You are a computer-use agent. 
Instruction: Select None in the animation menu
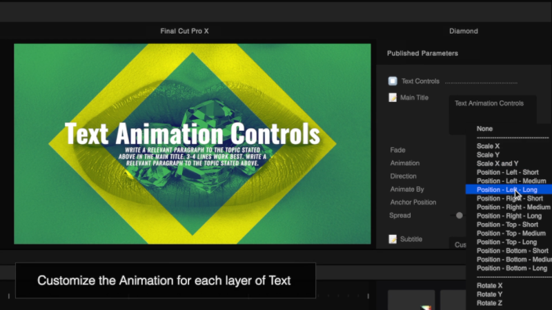(484, 129)
